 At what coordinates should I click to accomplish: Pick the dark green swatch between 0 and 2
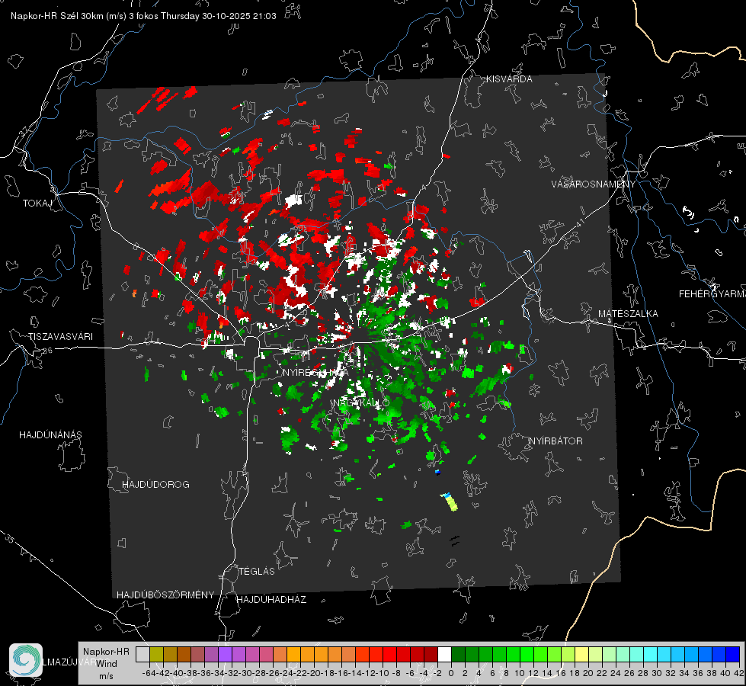click(x=458, y=654)
